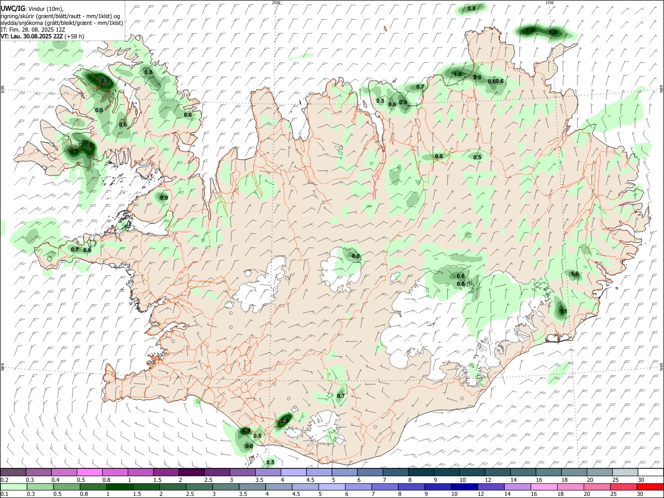Click the UWC/IG title text
Image resolution: width=664 pixels, height=498 pixels.
(x=12, y=8)
